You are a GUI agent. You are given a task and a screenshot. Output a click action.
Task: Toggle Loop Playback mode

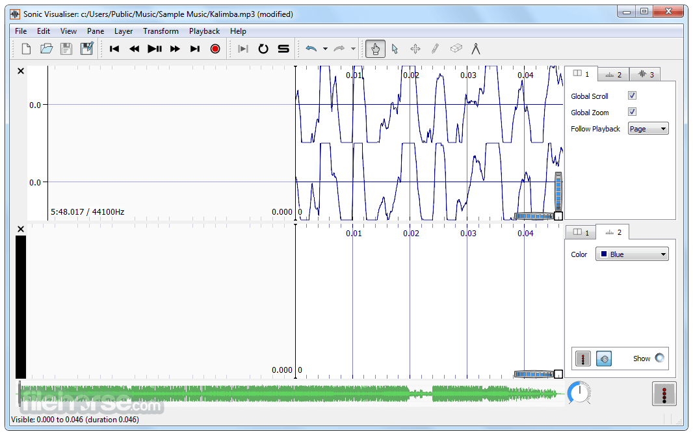[x=263, y=49]
